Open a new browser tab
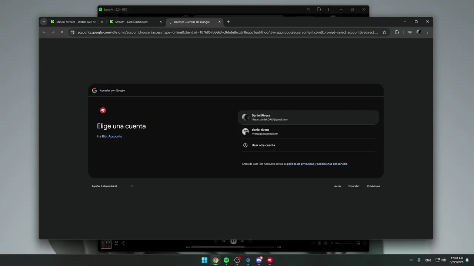Viewport: 474px width, 266px height. tap(228, 22)
